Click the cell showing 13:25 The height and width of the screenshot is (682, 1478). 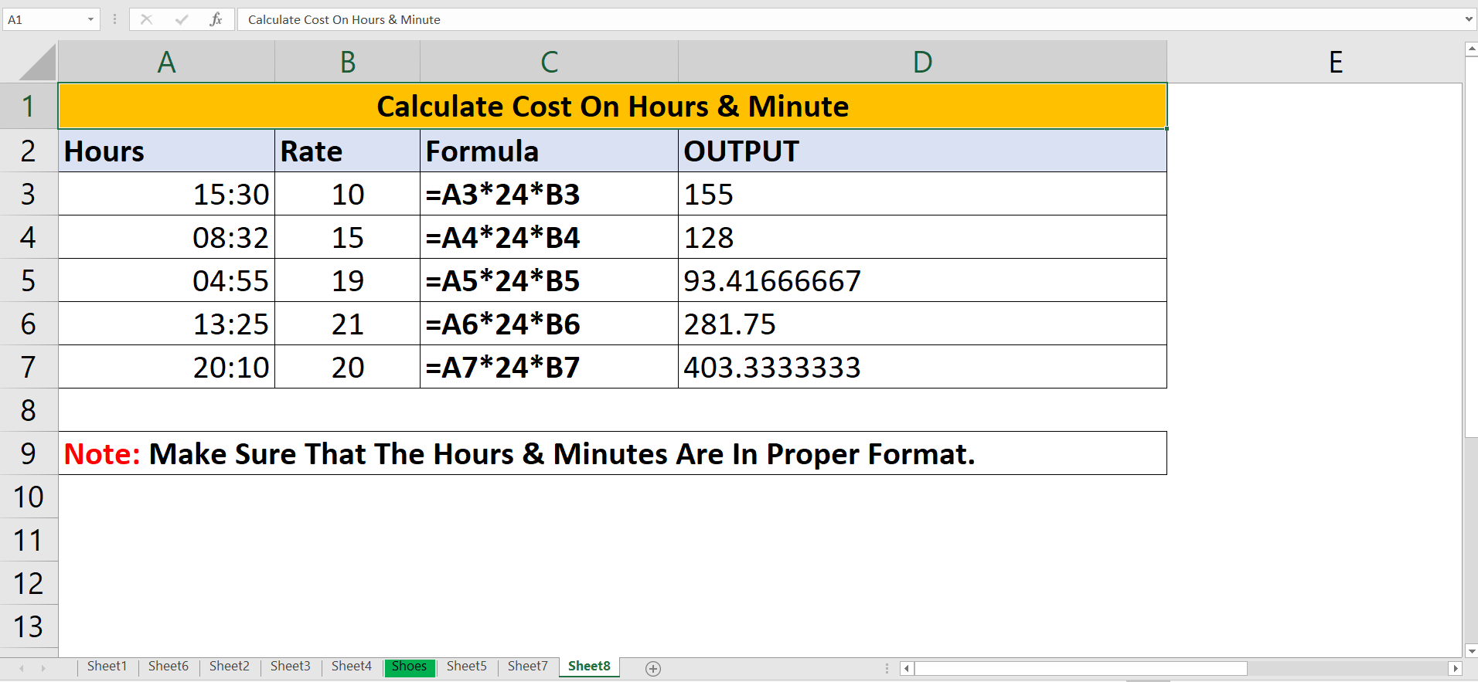(166, 324)
